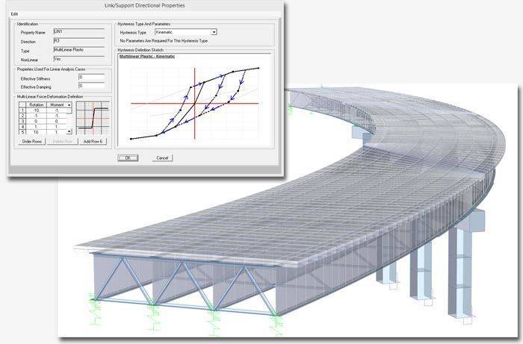Click the No Parameters Are Required message
This screenshot has width=523, height=344.
pyautogui.click(x=164, y=40)
